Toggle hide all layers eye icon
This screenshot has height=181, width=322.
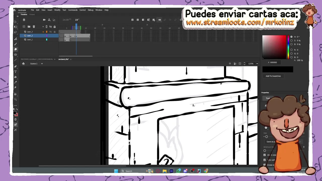(50, 27)
